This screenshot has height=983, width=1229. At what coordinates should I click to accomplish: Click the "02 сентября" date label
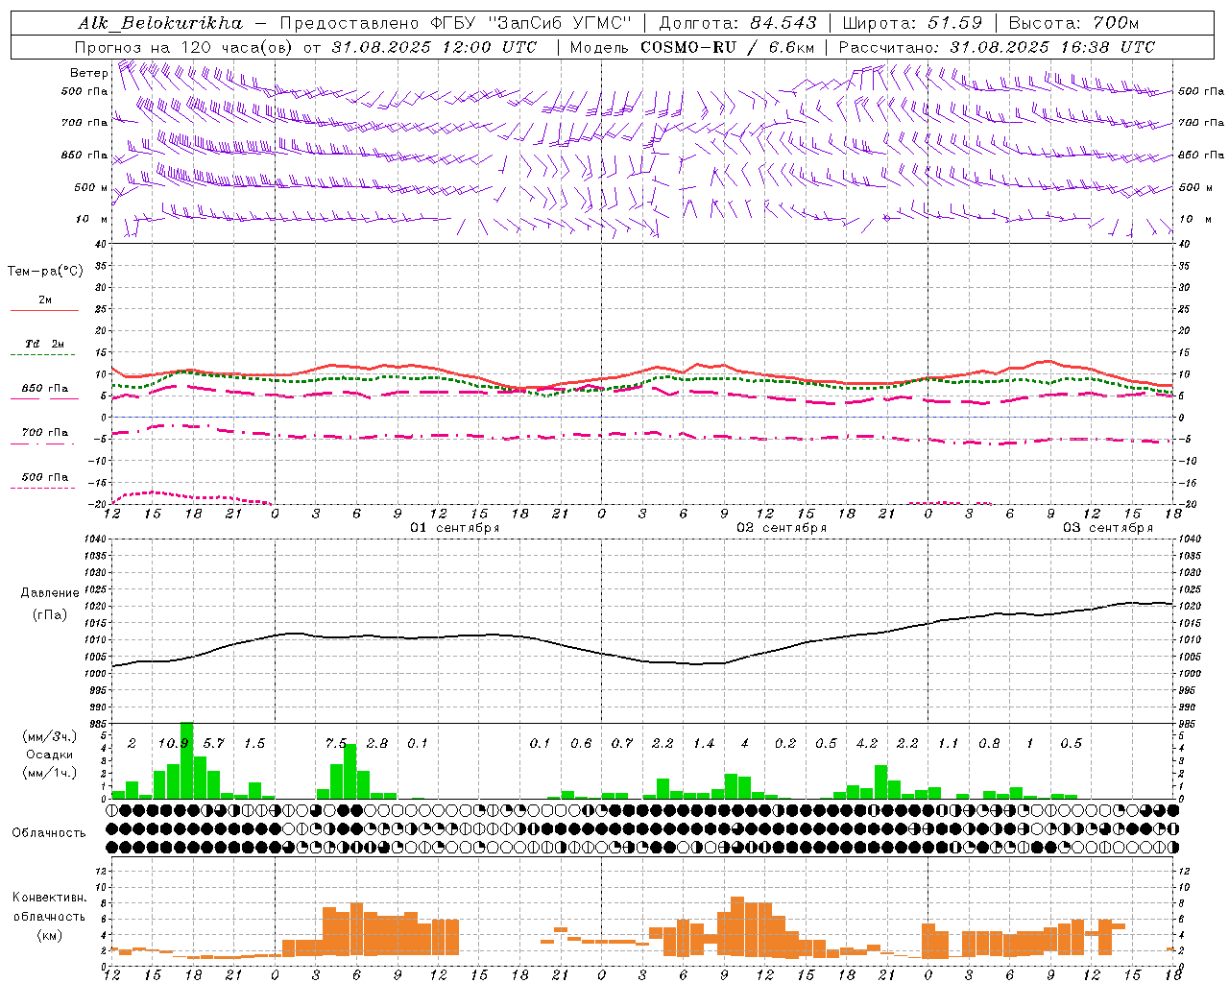[x=782, y=528]
